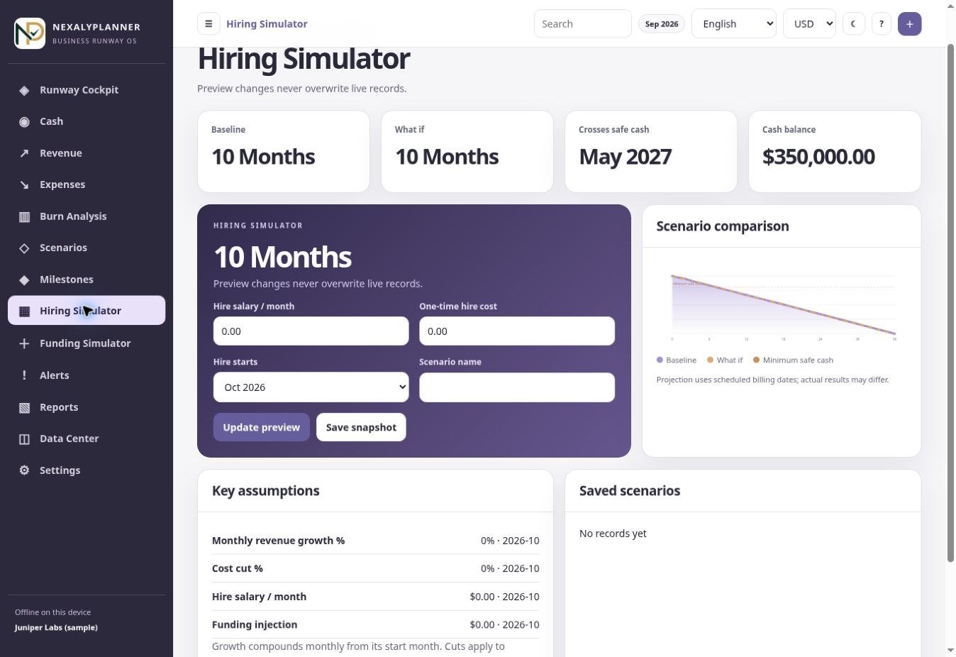Viewport: 956px width, 657px height.
Task: Click the Sep 2026 period badge
Action: (x=662, y=23)
